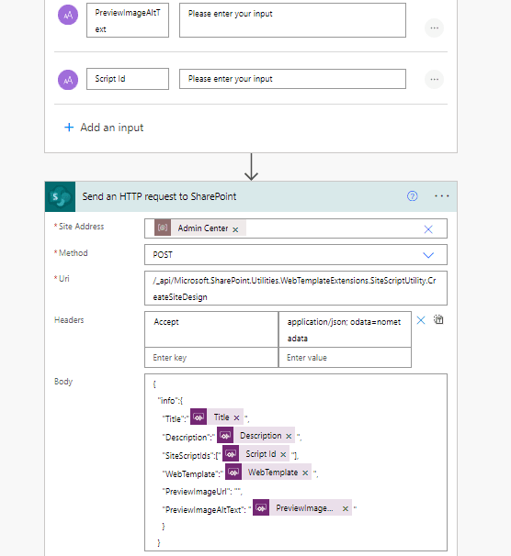The image size is (511, 556).
Task: Select the WebTemplate token label in Body
Action: [273, 473]
